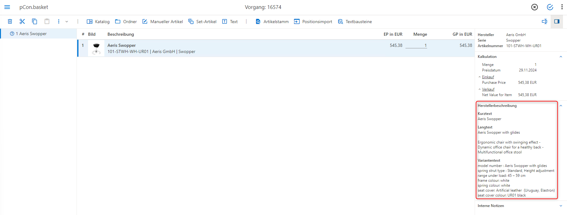Click the Vorgang: 16574 title
Viewport: 567px width, 215px height.
point(263,7)
